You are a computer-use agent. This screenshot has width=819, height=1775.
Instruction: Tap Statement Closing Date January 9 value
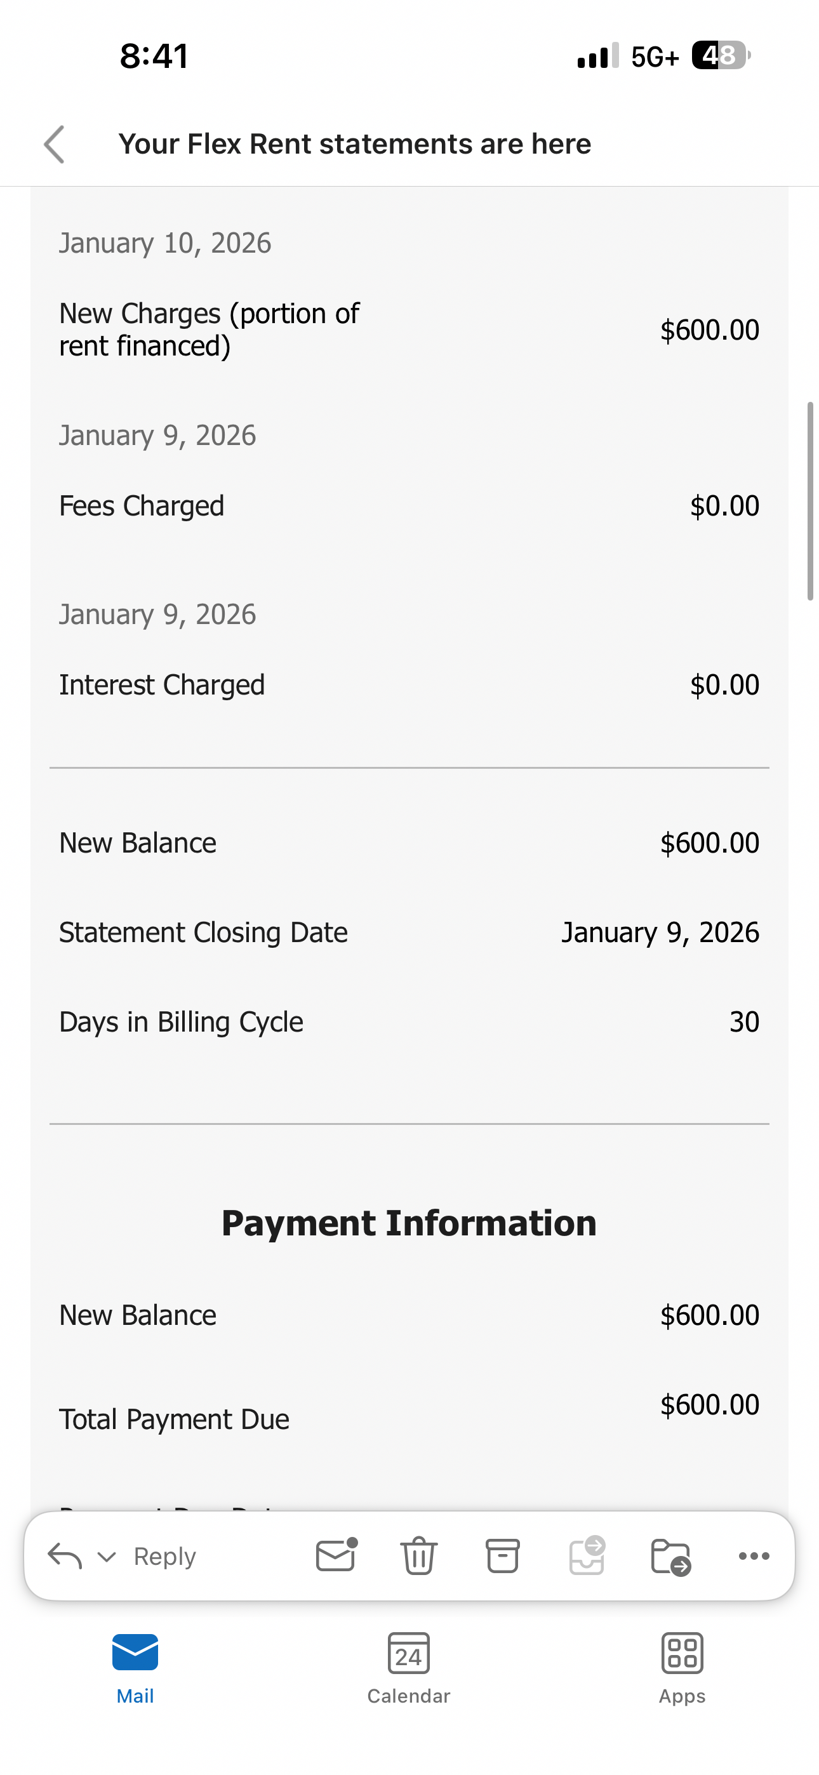(x=660, y=933)
